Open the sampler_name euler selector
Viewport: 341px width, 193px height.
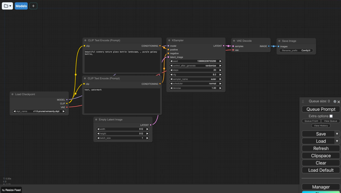coord(196,79)
